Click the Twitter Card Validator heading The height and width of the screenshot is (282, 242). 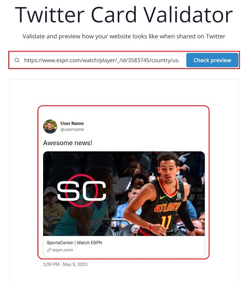coord(124,15)
